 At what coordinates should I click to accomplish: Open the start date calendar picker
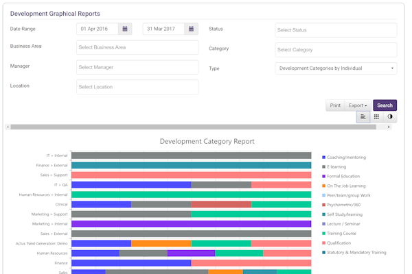click(x=124, y=29)
